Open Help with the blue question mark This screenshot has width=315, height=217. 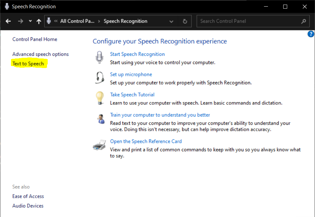tap(311, 34)
